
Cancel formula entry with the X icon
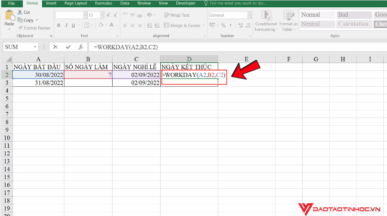tap(55, 47)
